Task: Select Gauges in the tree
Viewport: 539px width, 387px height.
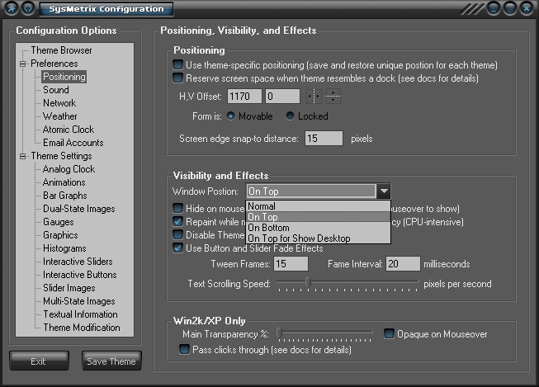Action: 58,222
